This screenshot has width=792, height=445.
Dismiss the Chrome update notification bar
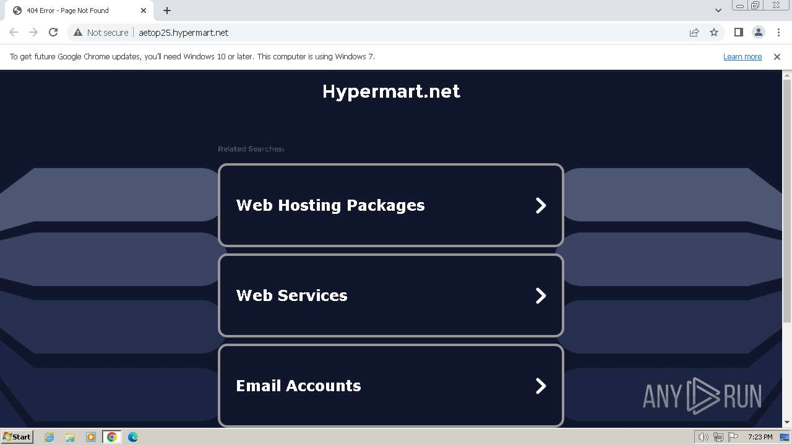click(x=777, y=57)
